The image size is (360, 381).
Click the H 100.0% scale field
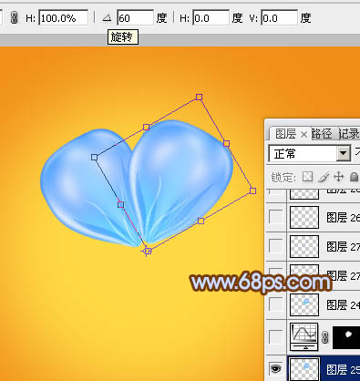click(x=64, y=18)
